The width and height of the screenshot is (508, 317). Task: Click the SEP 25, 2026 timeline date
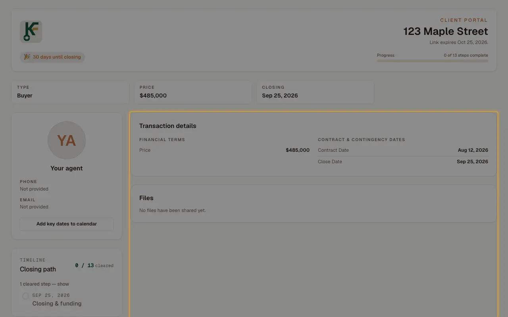(51, 296)
